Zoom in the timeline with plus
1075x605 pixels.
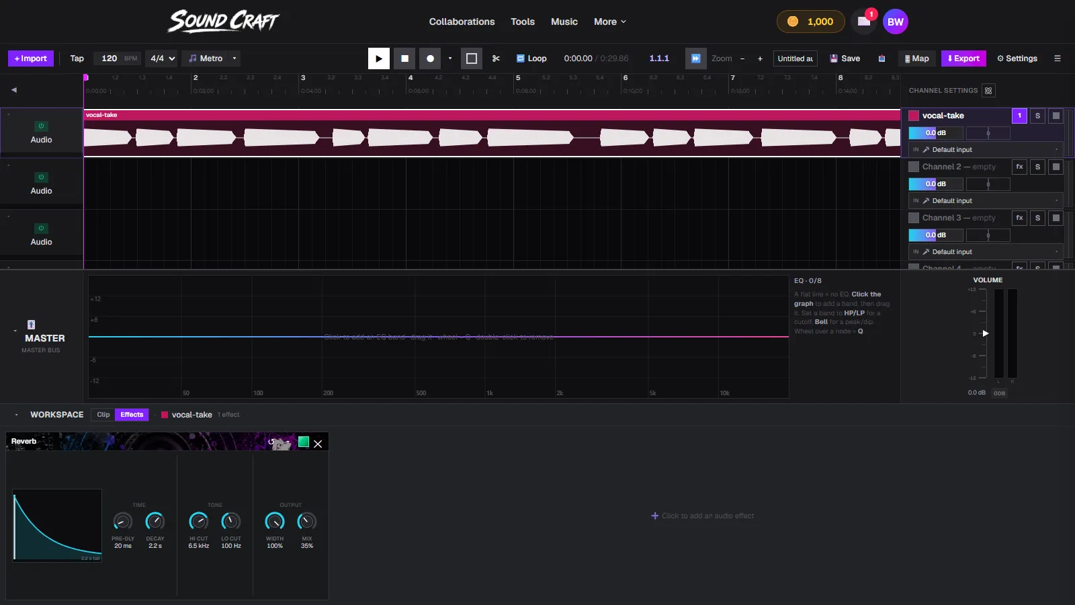[x=760, y=58]
